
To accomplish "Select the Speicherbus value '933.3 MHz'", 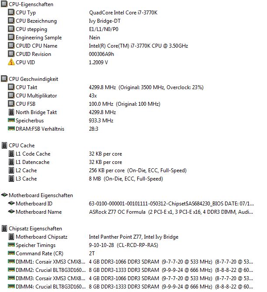I will click(x=101, y=121).
